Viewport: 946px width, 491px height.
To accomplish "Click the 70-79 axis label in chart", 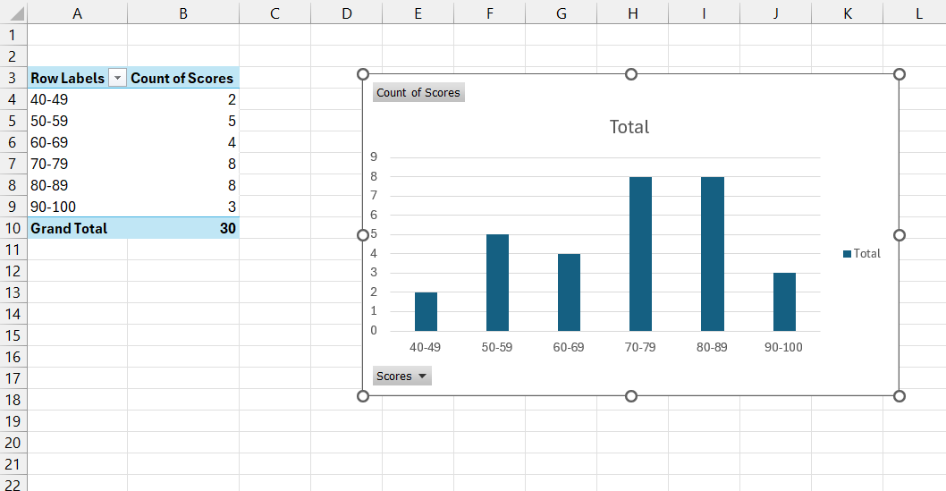I will (640, 347).
